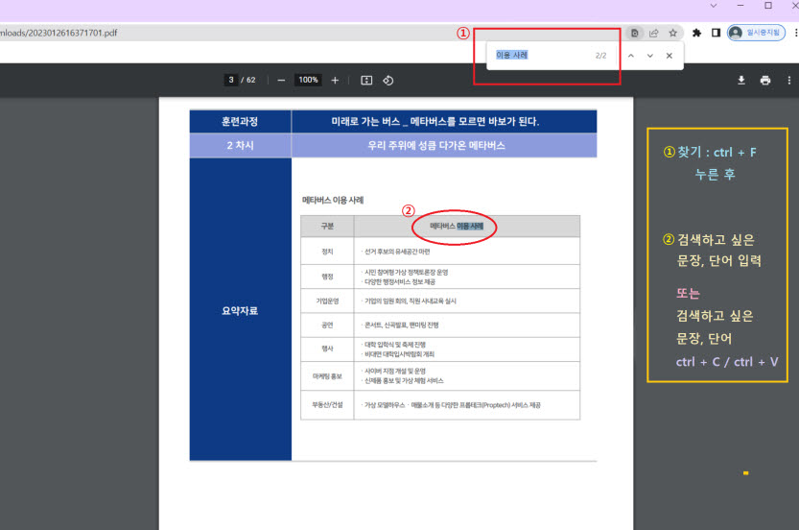The image size is (799, 530).
Task: Open the PDF viewer more actions menu
Action: point(788,81)
